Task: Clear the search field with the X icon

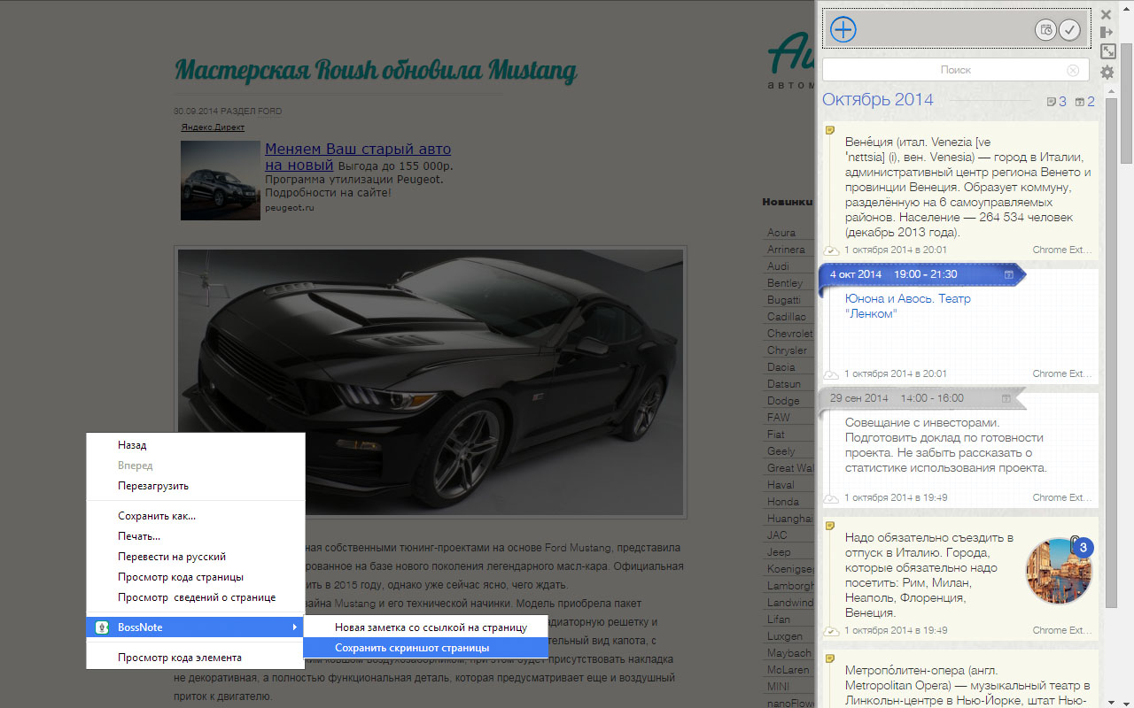Action: click(x=1073, y=70)
